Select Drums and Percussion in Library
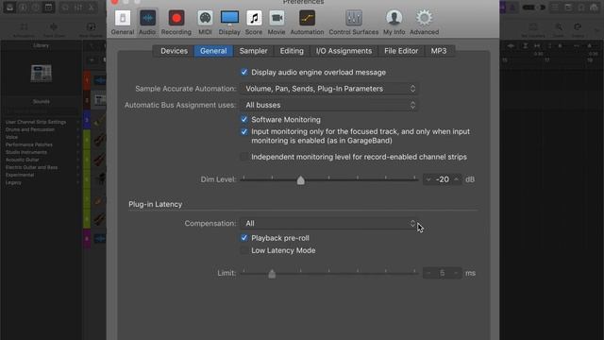This screenshot has height=340, width=604. (30, 129)
